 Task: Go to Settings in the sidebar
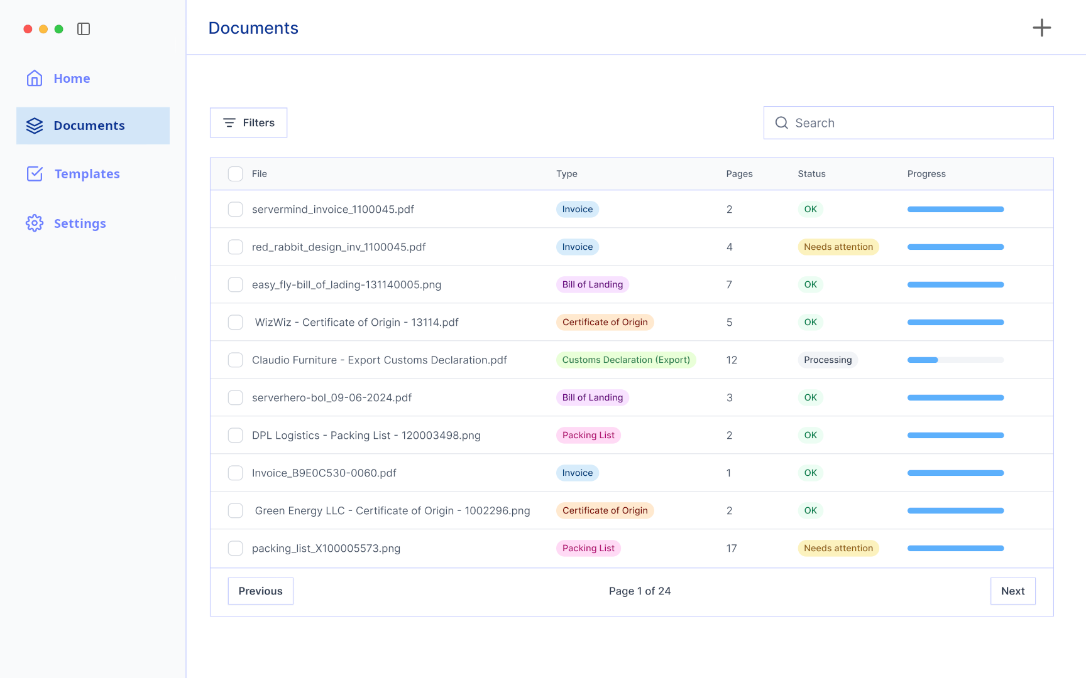80,223
